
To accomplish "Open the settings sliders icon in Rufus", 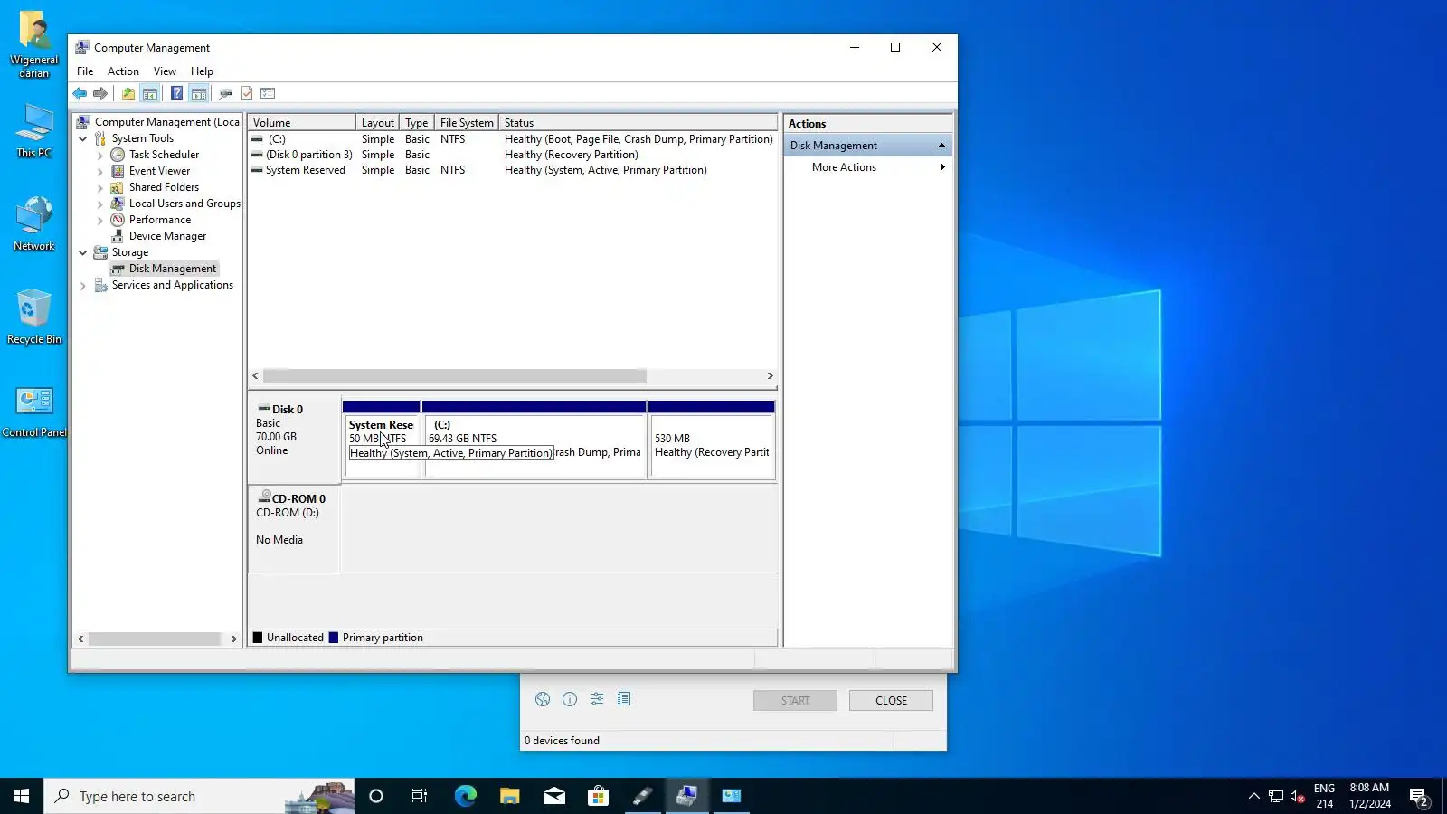I will click(597, 699).
